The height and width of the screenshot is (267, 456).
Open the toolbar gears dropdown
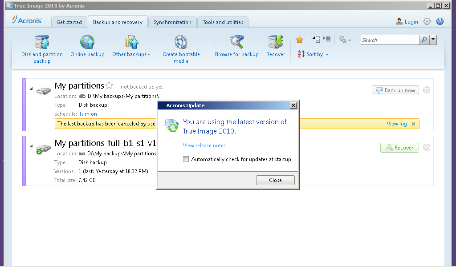[345, 40]
